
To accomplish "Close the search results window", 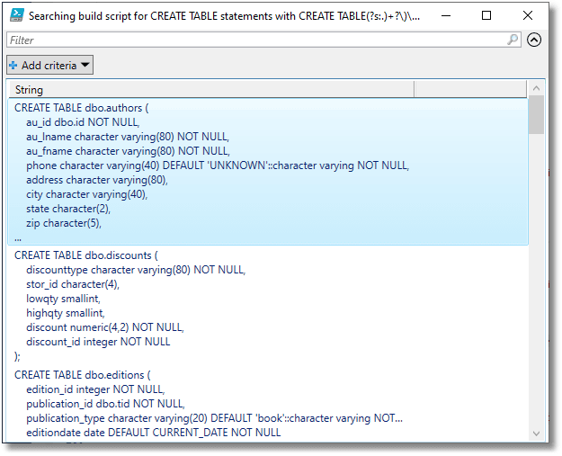I will (x=528, y=15).
